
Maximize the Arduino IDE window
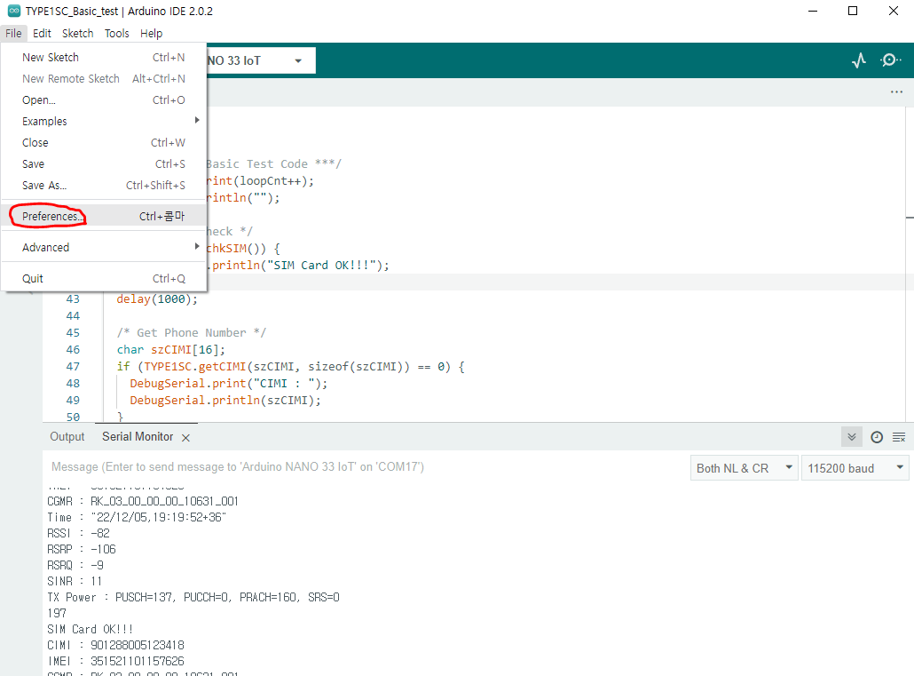853,11
